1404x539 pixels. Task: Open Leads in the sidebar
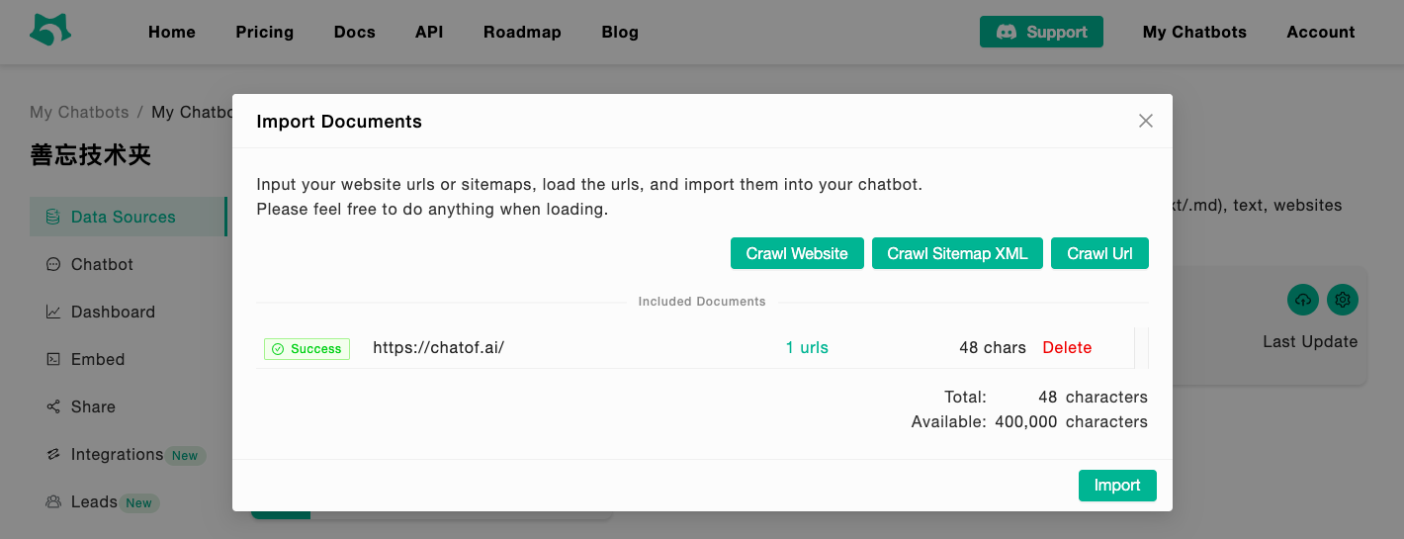[94, 501]
